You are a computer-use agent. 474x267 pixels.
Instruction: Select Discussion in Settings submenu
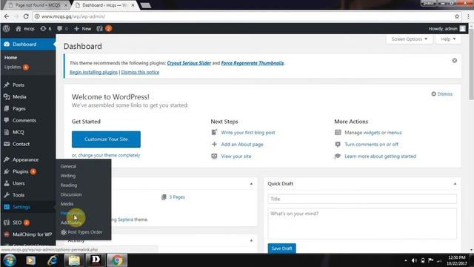tap(71, 194)
